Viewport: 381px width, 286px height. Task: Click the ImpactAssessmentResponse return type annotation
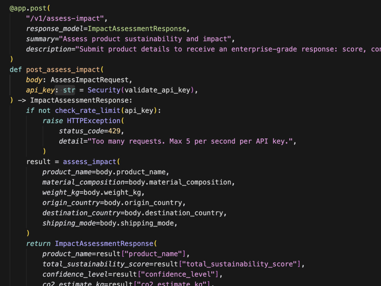pos(80,100)
